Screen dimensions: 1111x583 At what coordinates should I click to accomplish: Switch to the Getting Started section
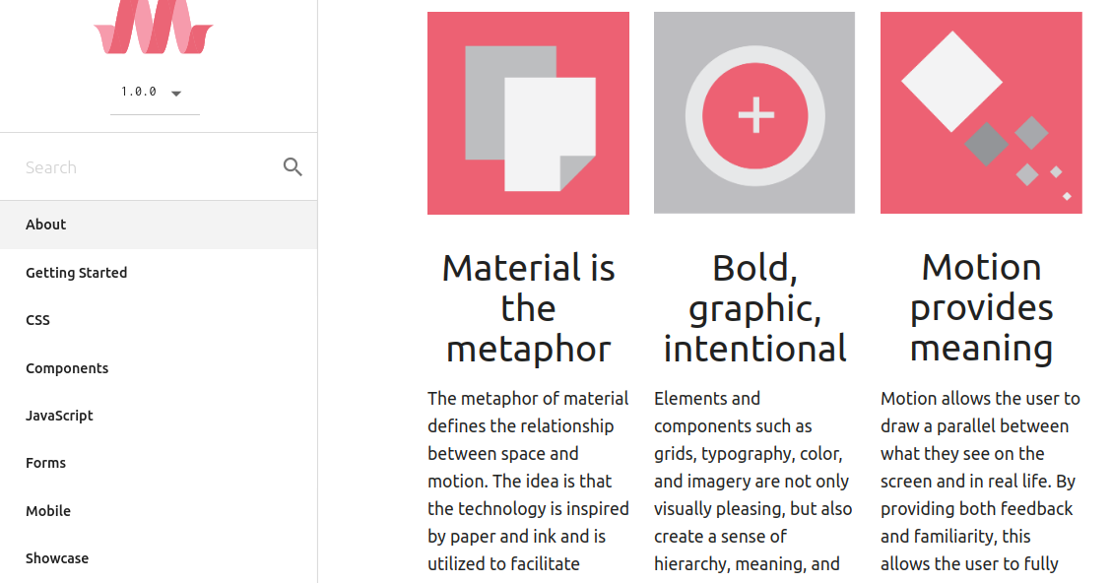(77, 272)
